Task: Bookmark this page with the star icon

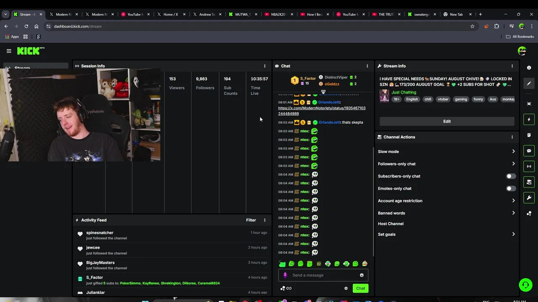Action: click(472, 26)
